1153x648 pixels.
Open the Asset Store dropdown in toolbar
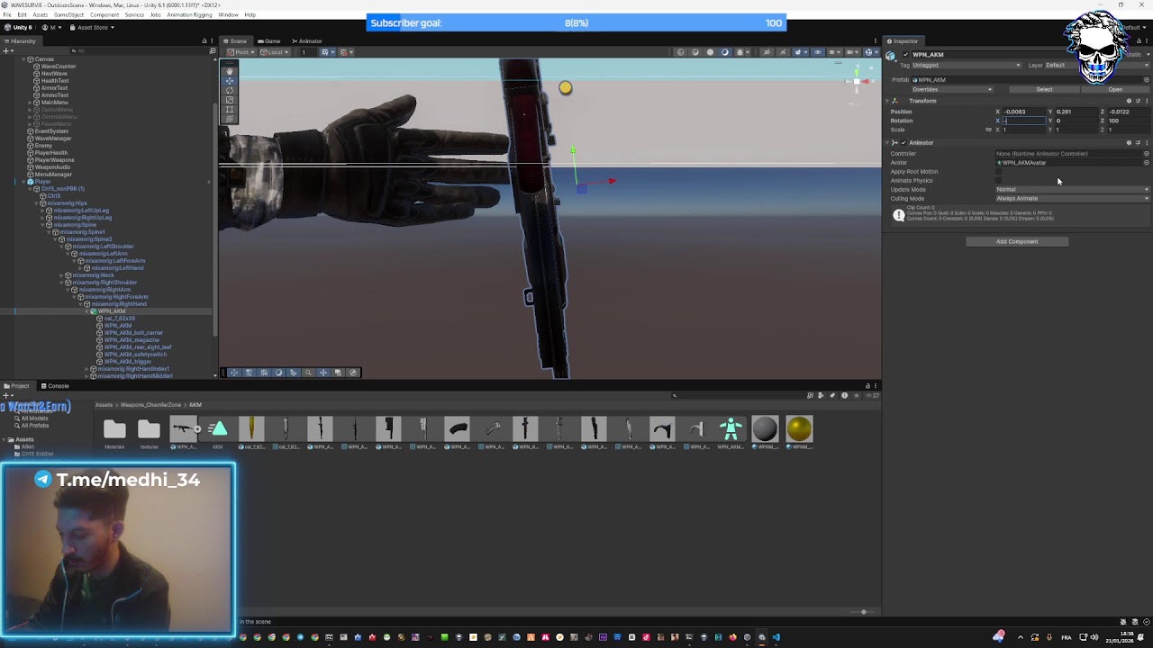(x=94, y=27)
